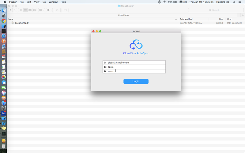Open Finder from the Dock

click(x=4, y=10)
